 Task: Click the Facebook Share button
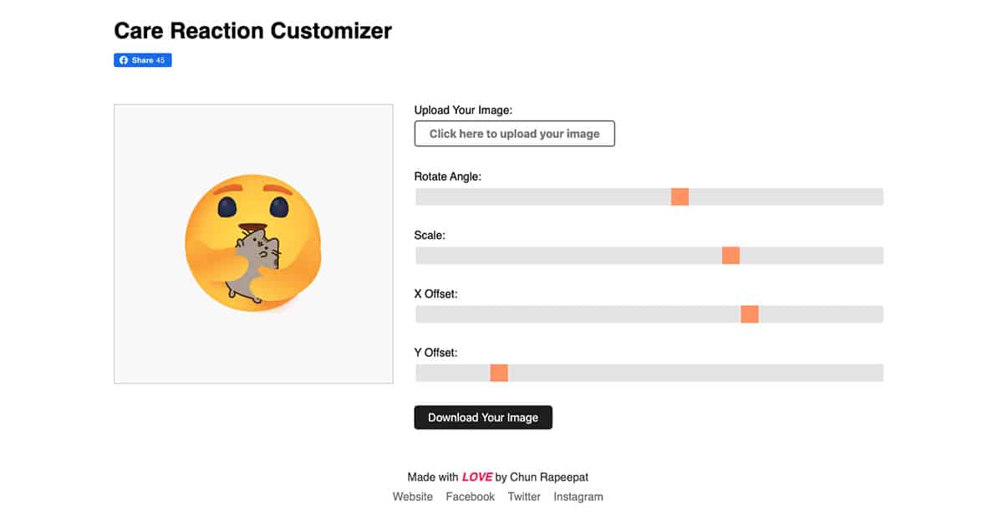(143, 60)
